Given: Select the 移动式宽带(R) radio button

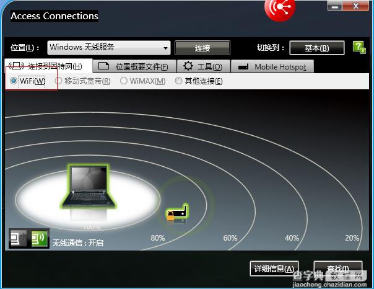Looking at the screenshot, I should pos(82,81).
